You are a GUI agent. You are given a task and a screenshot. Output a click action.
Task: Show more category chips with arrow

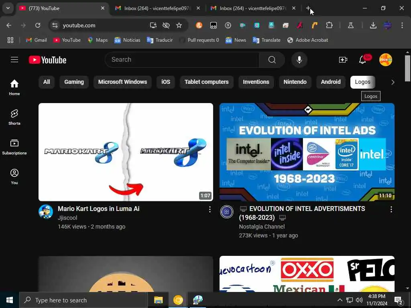[393, 82]
